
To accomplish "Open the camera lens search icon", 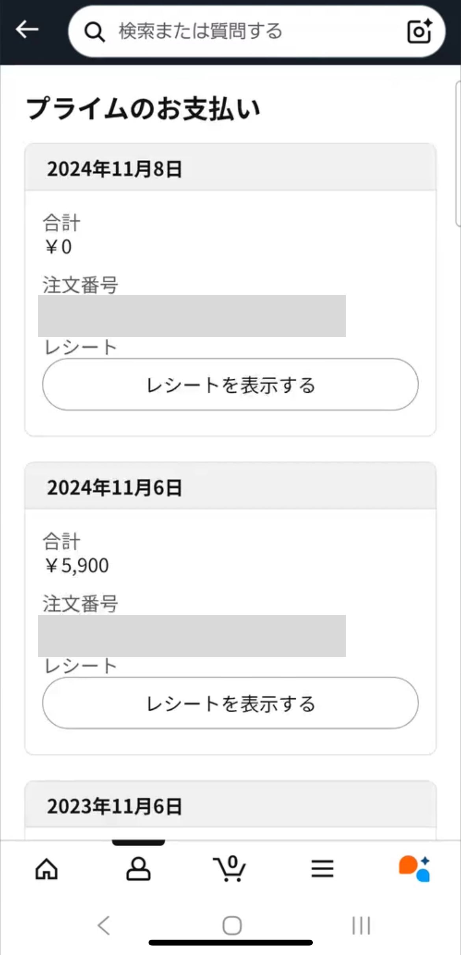I will coord(419,31).
